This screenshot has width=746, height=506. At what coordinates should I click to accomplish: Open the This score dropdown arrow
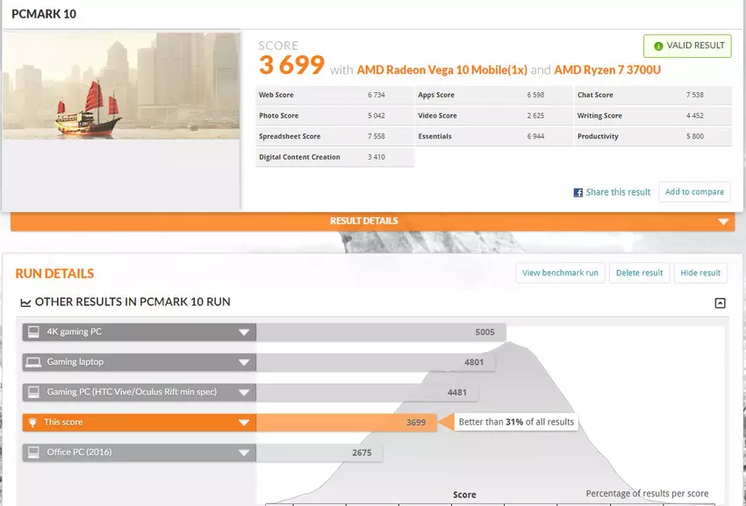[x=244, y=423]
